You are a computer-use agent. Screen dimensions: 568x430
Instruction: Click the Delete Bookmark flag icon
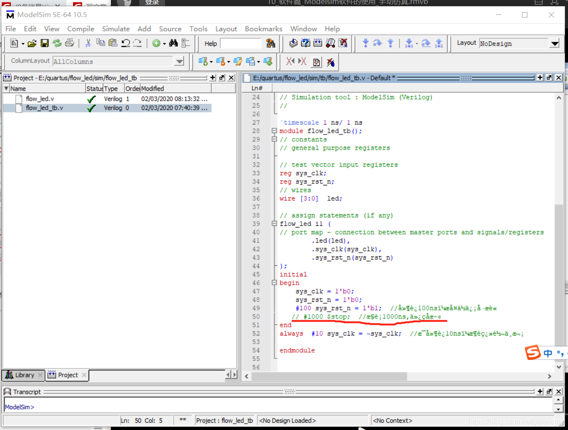coord(220,61)
